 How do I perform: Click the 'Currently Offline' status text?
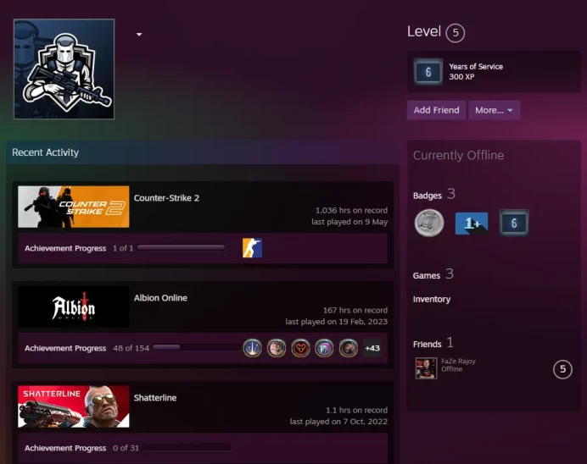[459, 156]
